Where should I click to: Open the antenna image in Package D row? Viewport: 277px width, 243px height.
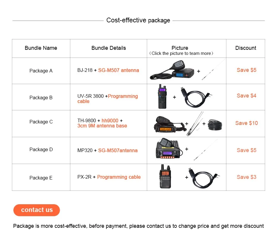click(x=206, y=150)
